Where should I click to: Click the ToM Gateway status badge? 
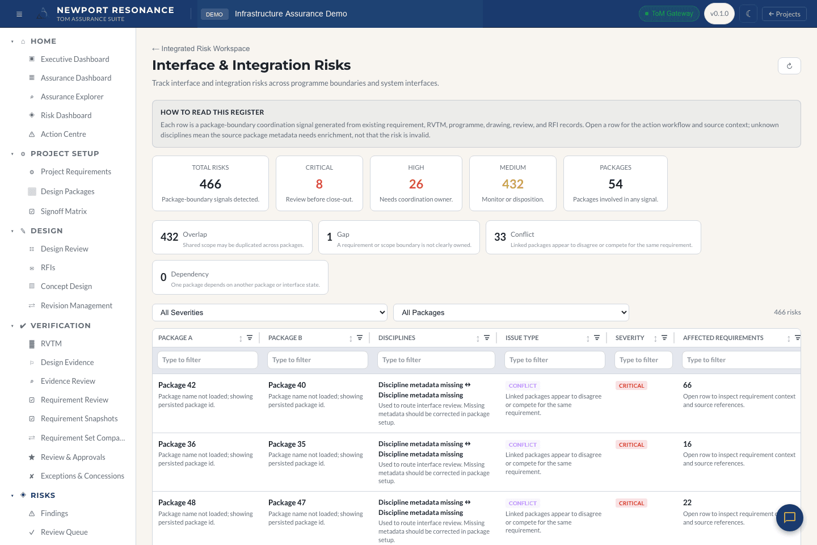tap(669, 14)
